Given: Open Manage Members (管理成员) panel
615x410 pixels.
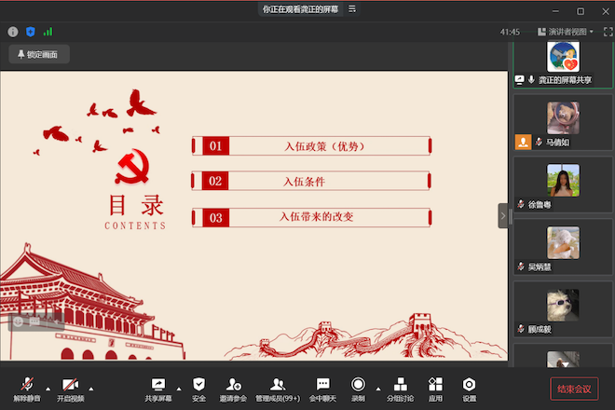Looking at the screenshot, I should pos(277,387).
